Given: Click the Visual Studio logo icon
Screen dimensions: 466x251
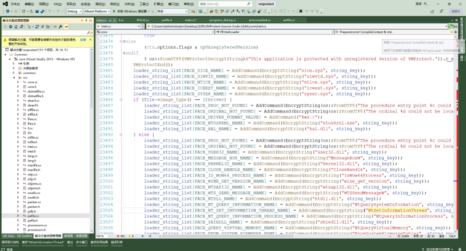Looking at the screenshot, I should click(4, 3).
